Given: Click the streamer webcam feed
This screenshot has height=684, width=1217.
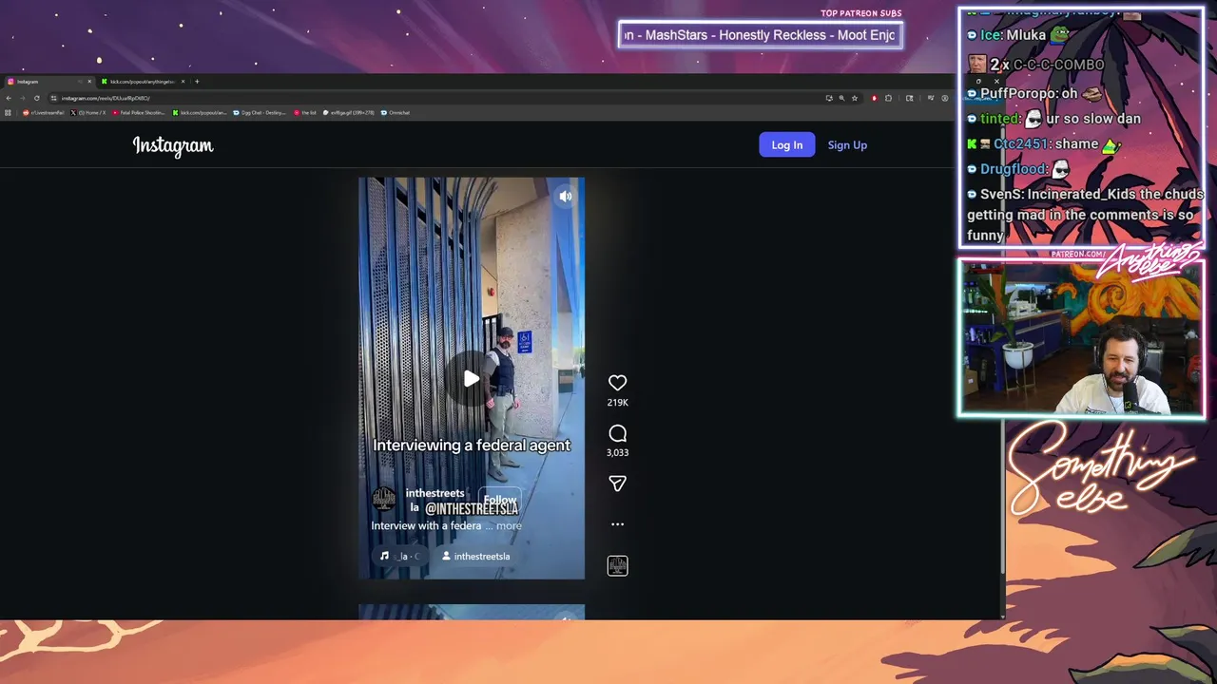Looking at the screenshot, I should (x=1082, y=338).
